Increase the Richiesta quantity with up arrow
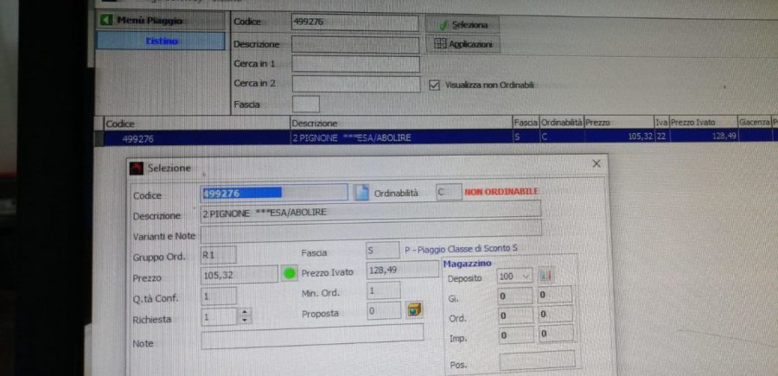This screenshot has width=778, height=376. tap(245, 313)
